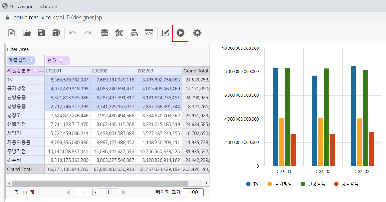Open the code script editor icon

click(x=149, y=33)
